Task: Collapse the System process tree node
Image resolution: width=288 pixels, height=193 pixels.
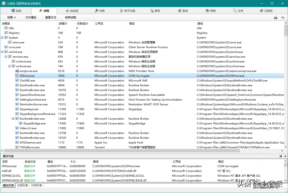Action: tap(2, 38)
